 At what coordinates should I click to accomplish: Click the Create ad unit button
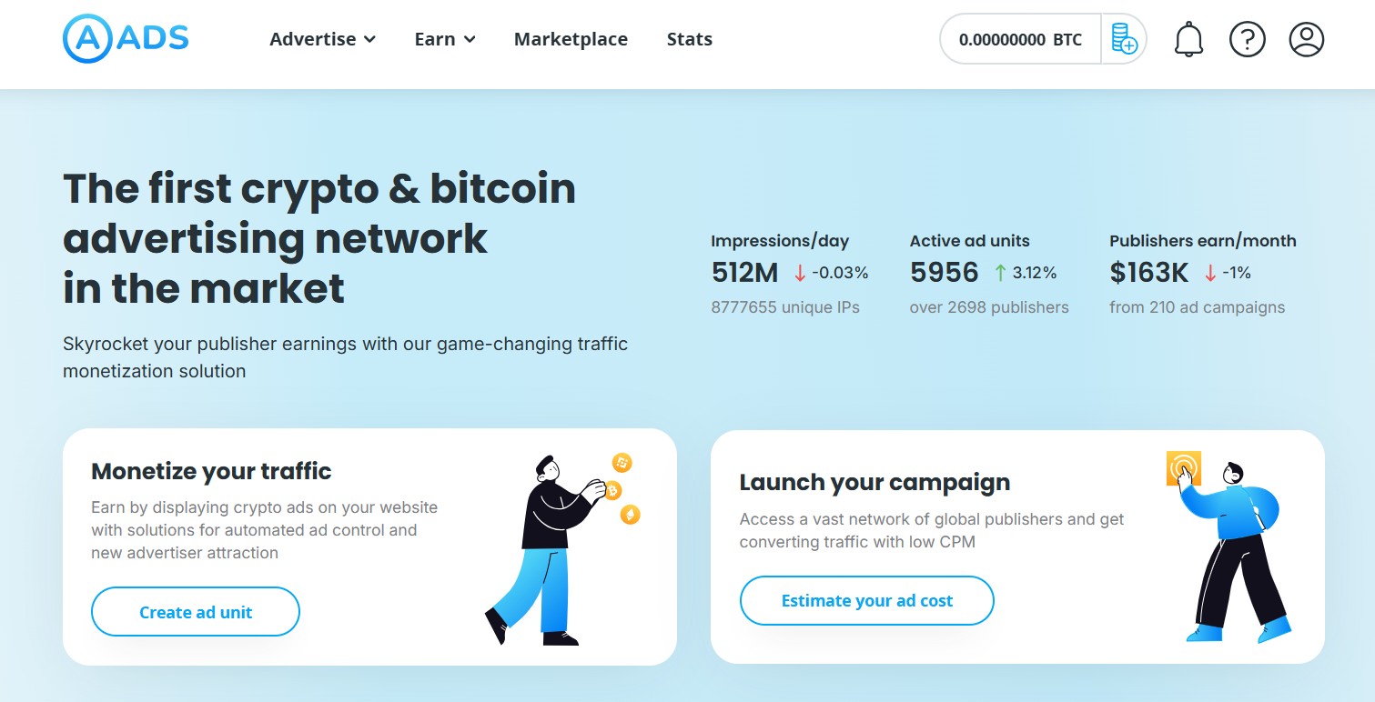196,612
